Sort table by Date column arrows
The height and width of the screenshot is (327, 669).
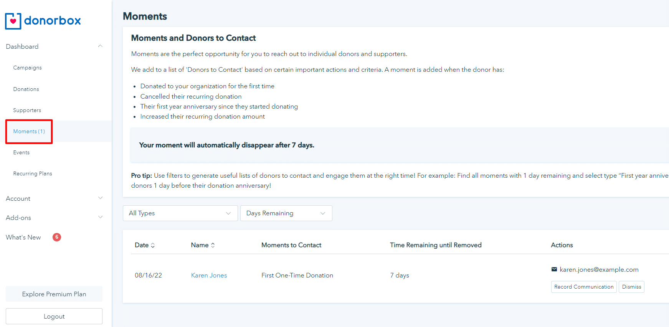[153, 245]
